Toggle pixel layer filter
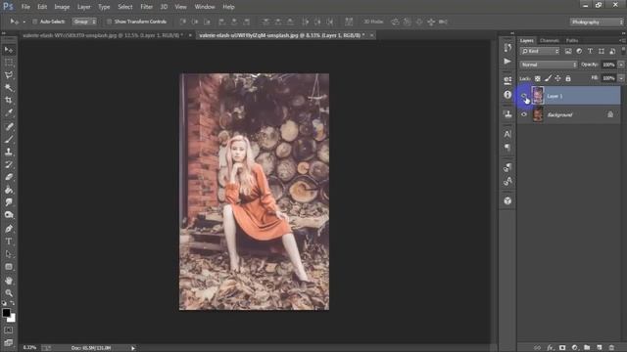Viewport: 627px width, 352px height. point(568,51)
